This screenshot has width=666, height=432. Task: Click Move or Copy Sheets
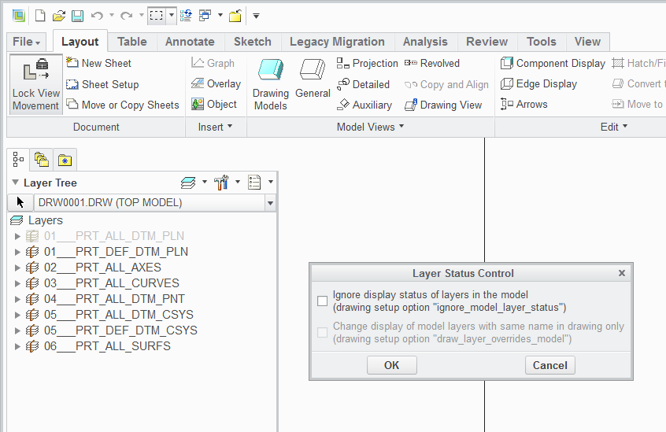123,105
